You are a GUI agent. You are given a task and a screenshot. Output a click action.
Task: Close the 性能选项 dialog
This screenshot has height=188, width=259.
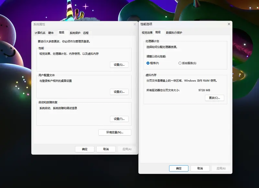tap(229, 24)
